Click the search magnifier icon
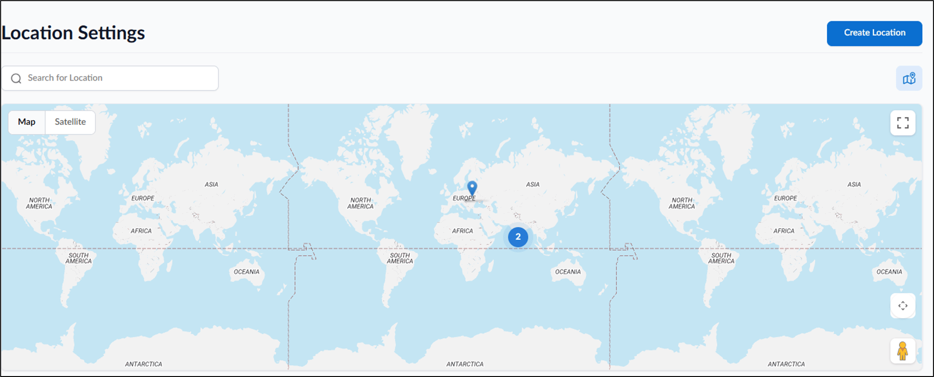The height and width of the screenshot is (377, 934). click(16, 78)
